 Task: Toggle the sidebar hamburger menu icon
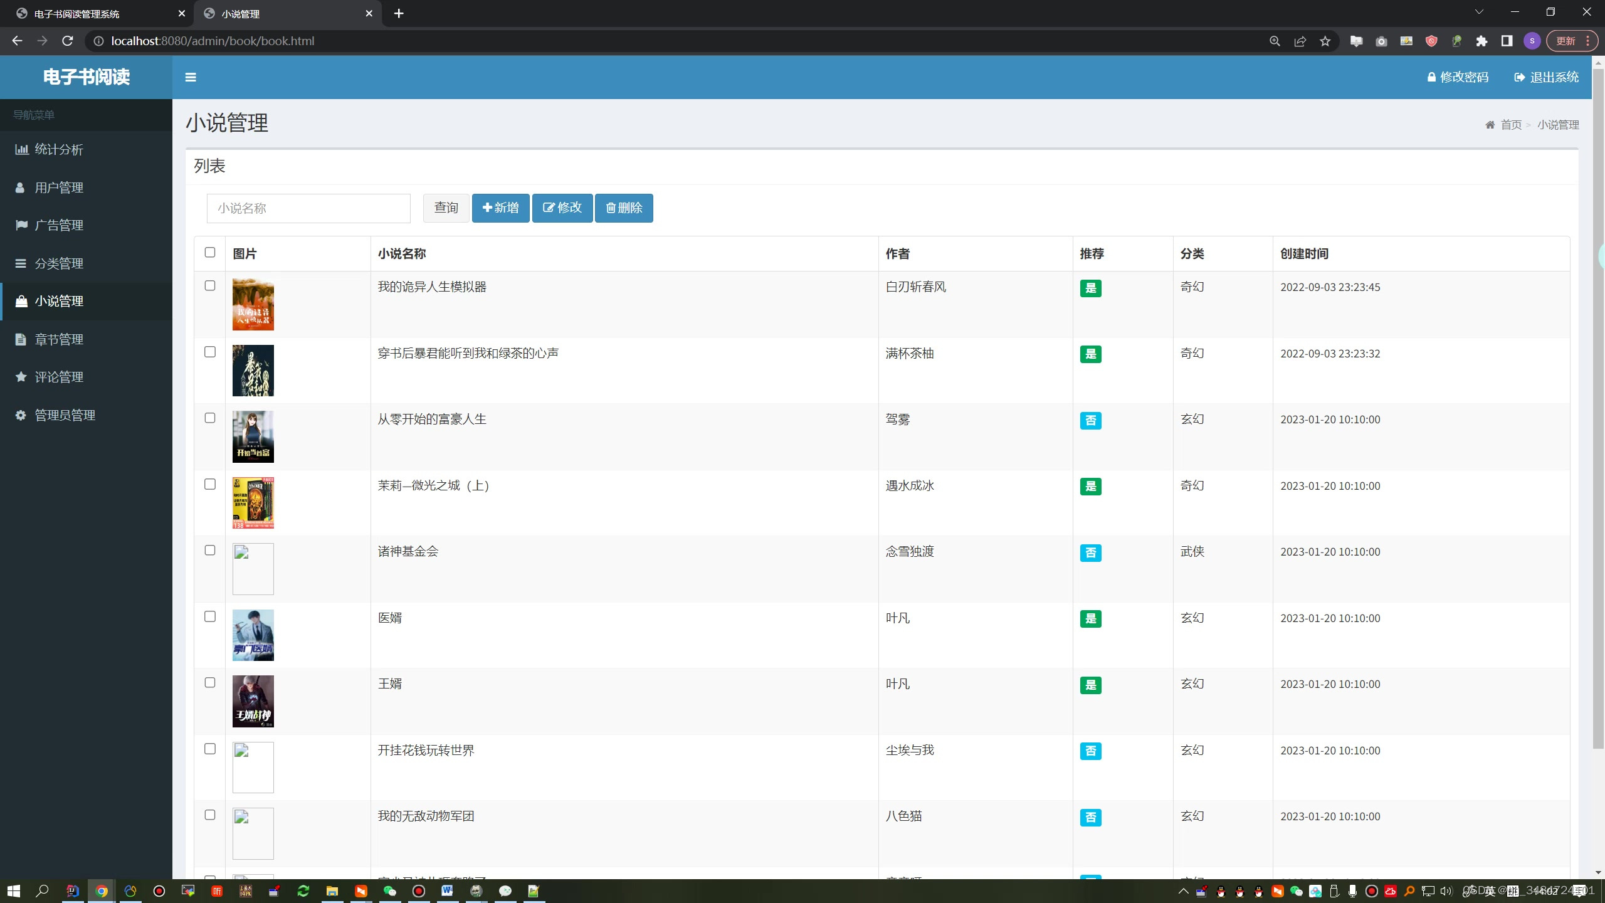coord(191,77)
